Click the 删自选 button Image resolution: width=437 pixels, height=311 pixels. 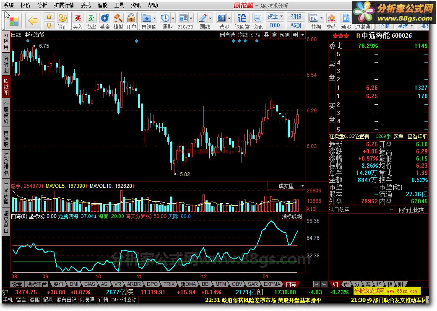[227, 35]
